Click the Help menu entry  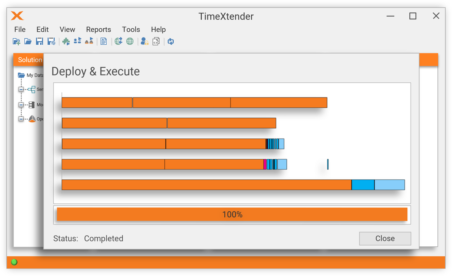coord(158,29)
